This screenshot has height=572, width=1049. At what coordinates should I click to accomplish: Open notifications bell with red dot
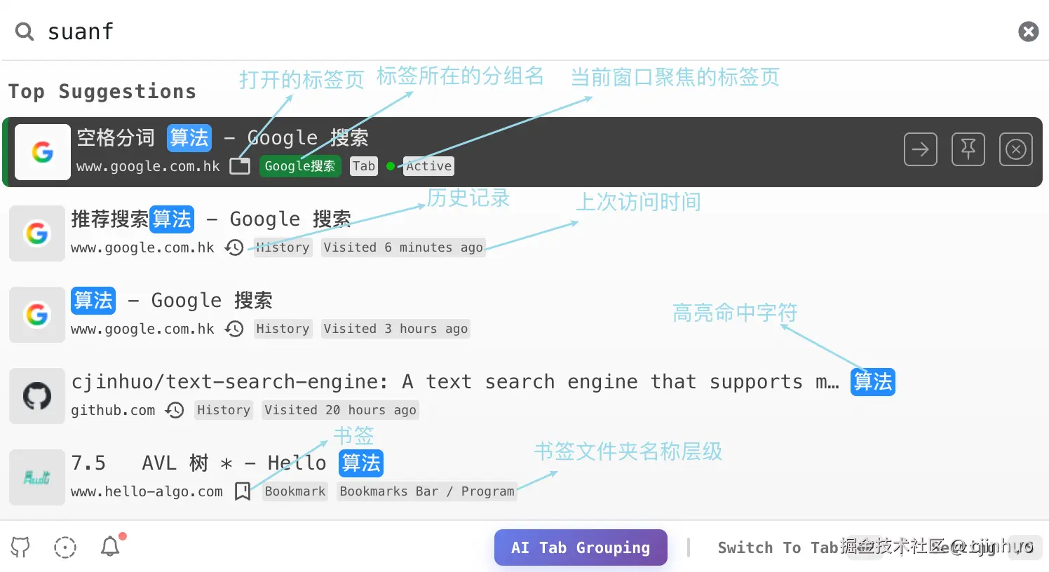coord(110,546)
